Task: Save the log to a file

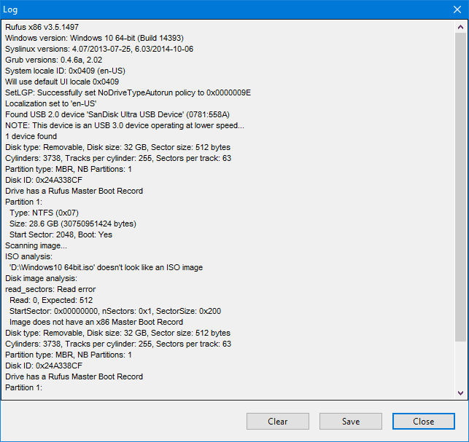Action: [350, 421]
